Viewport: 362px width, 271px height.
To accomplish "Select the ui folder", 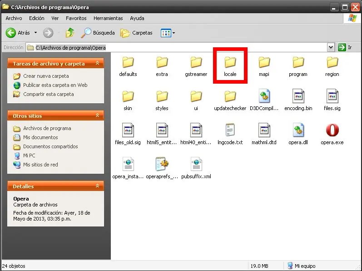I will coord(196,100).
